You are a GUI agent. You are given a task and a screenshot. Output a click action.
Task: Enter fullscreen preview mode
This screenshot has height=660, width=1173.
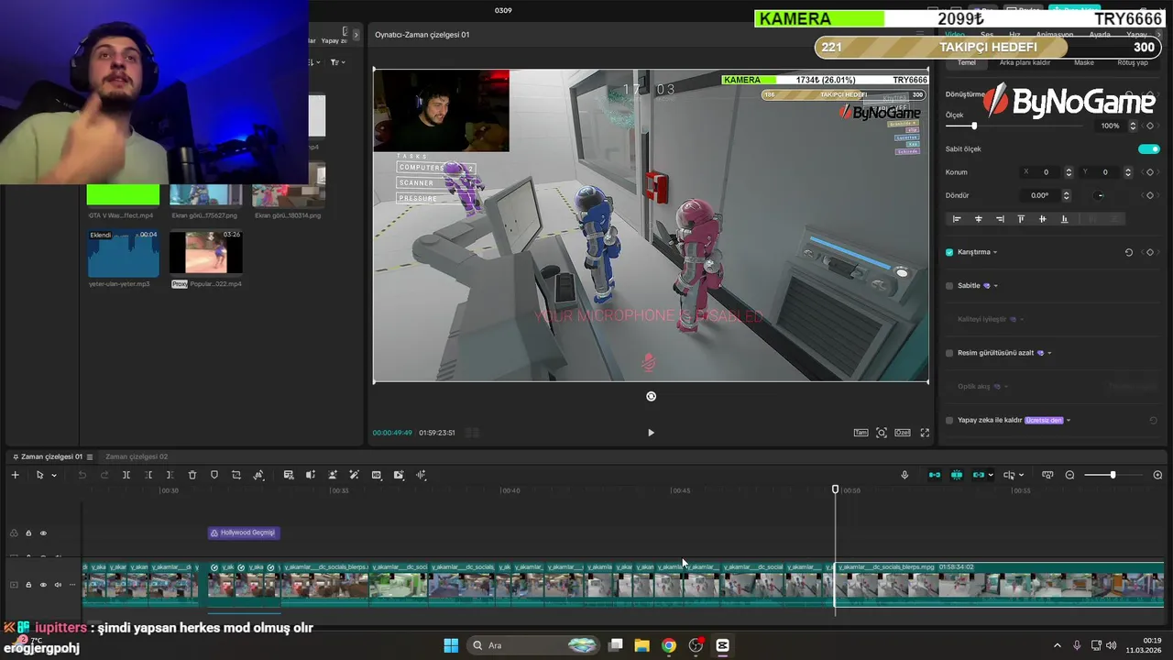[925, 433]
